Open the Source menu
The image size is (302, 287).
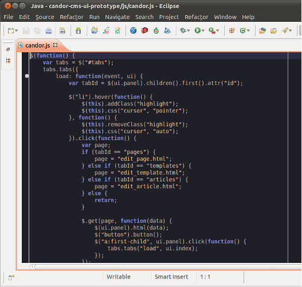coord(45,17)
